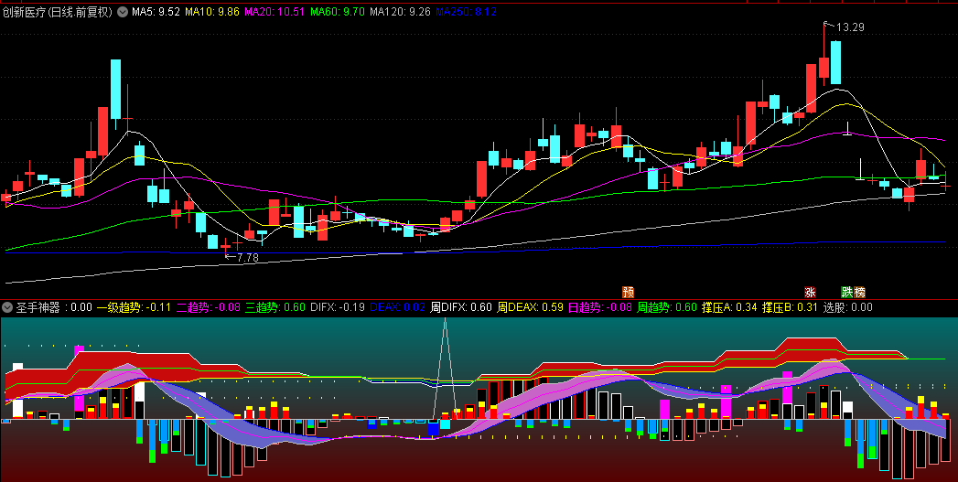
Task: Select the yellow MA10: 9.86 label
Action: point(212,12)
